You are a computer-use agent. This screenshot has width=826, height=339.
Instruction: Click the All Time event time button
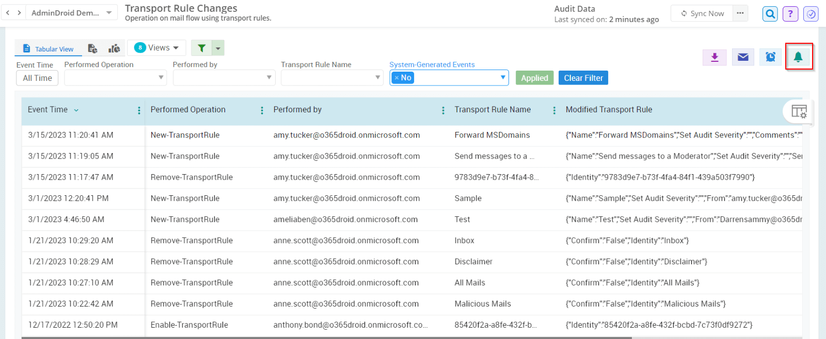37,78
